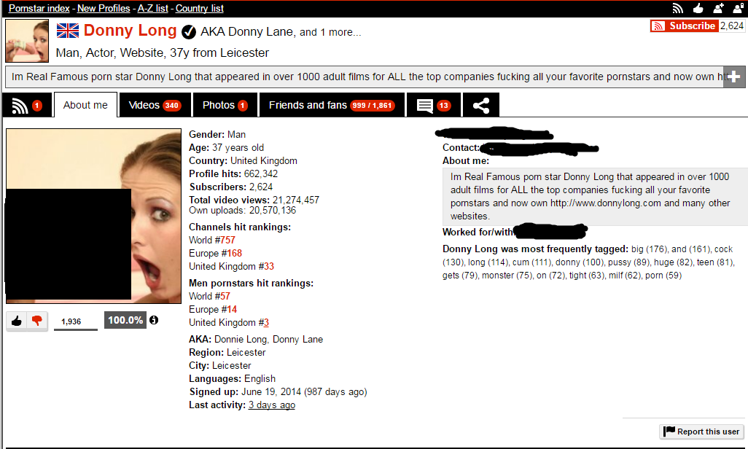This screenshot has width=748, height=449.
Task: Open the Videos tab
Action: point(155,105)
